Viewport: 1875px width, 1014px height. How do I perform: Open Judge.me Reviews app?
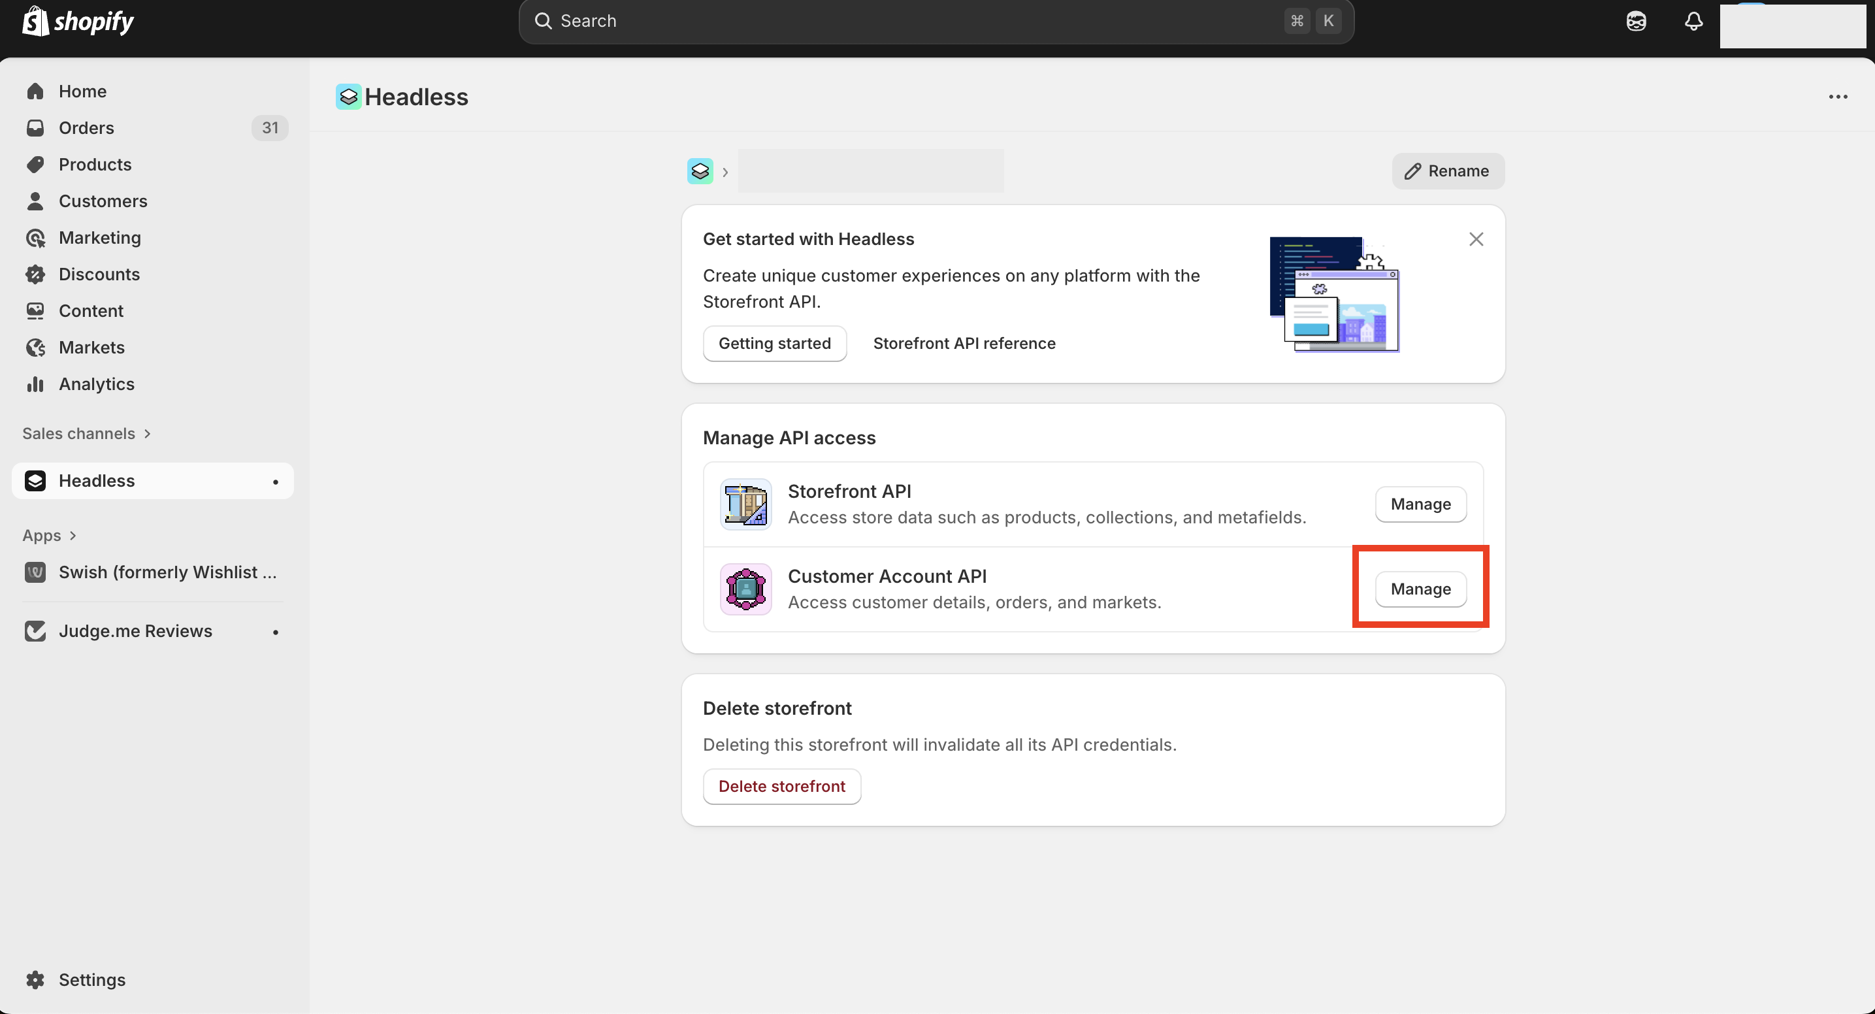[135, 630]
